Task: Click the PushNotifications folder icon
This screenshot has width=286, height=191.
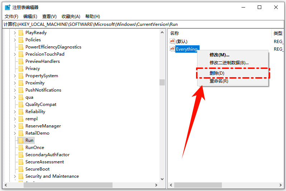Action: [x=21, y=90]
